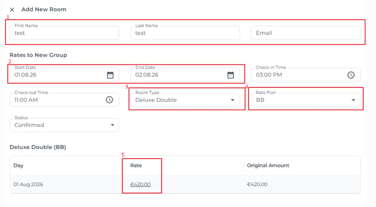376x207 pixels.
Task: Click the Deluxe Double (BB) heading
Action: (38, 147)
